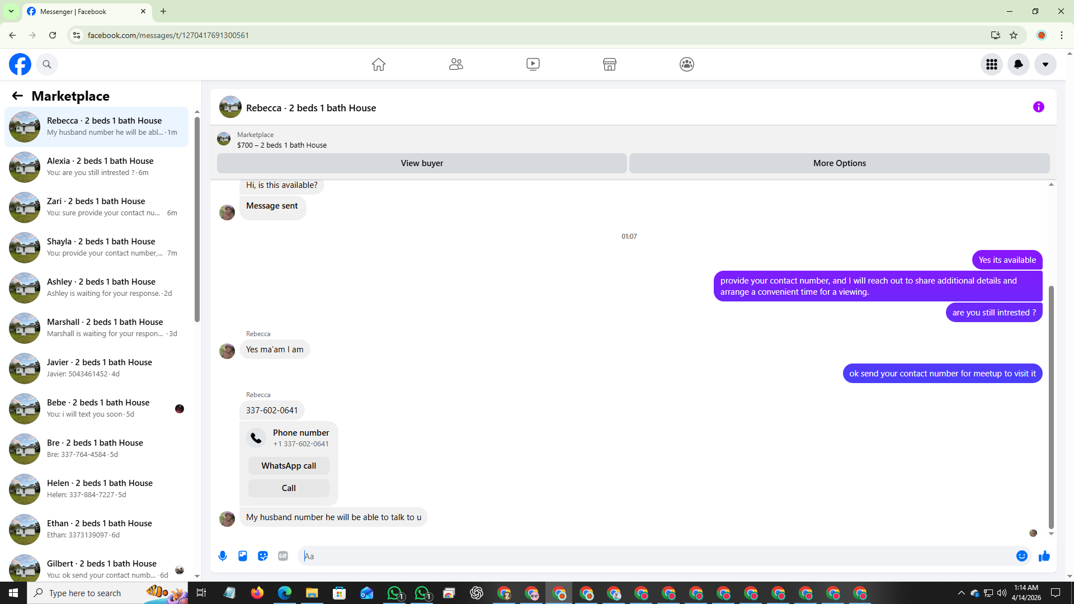Open Facebook notifications bell
This screenshot has width=1074, height=604.
1018,64
